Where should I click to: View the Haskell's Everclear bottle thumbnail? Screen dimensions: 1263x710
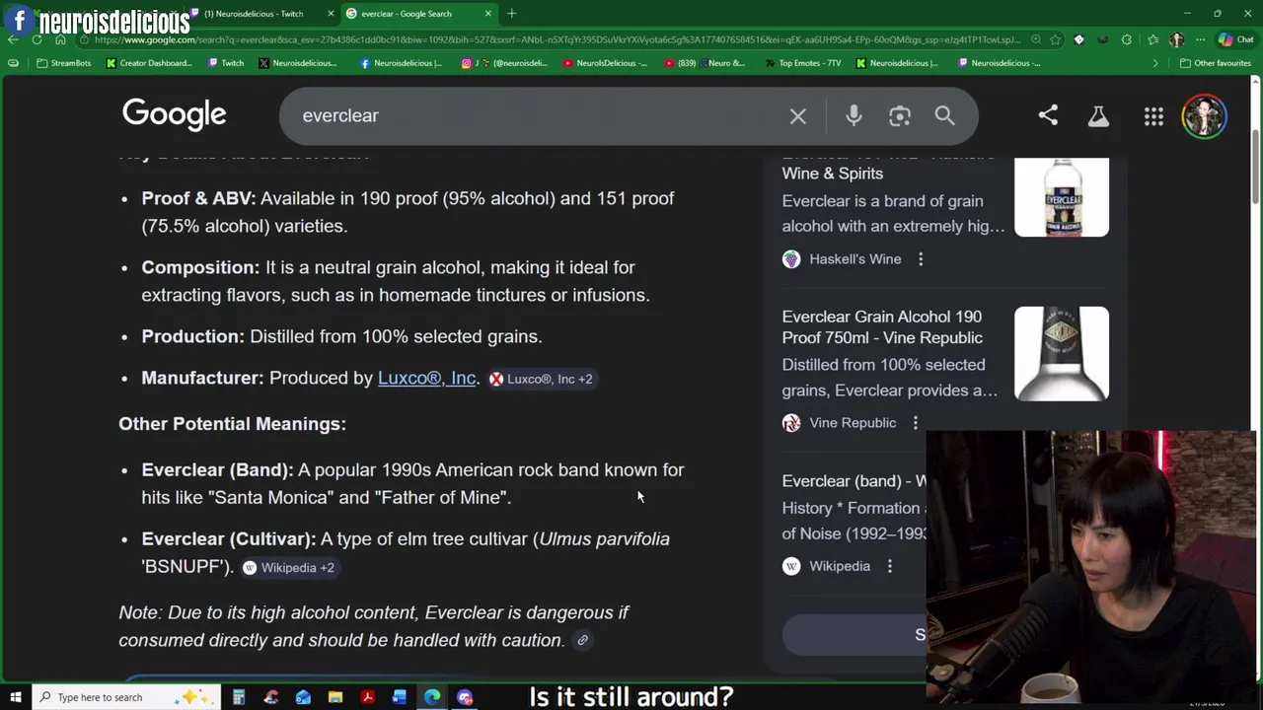[1062, 196]
